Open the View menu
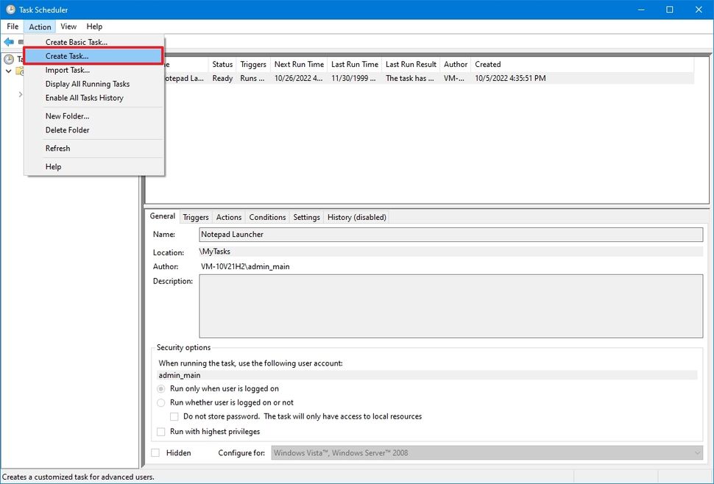The image size is (714, 484). (68, 26)
